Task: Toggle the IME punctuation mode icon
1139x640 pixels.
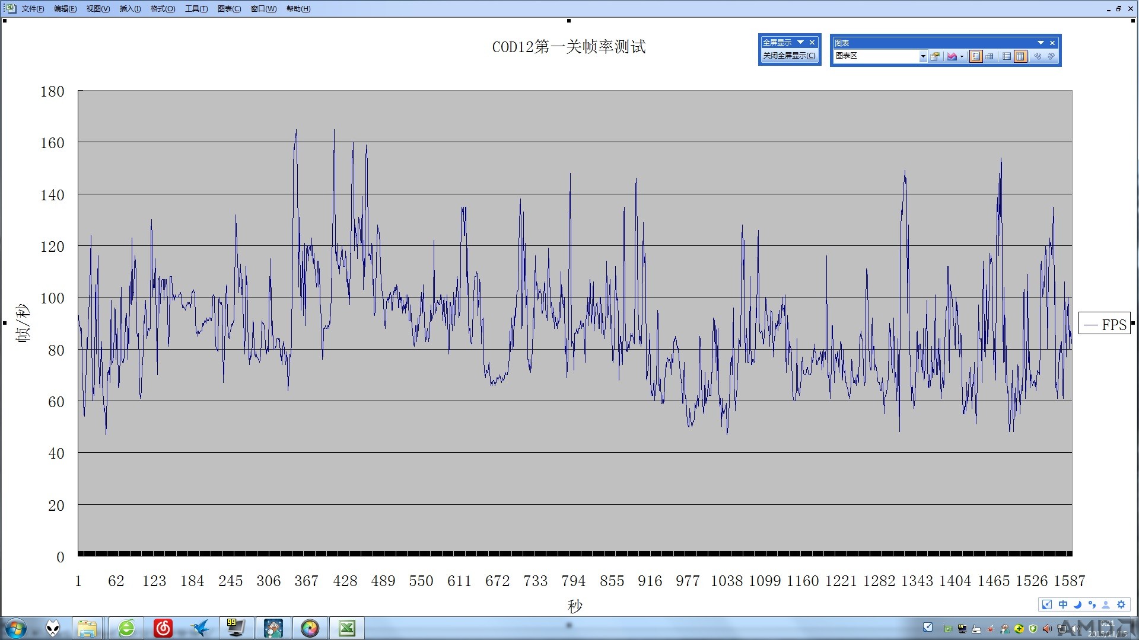Action: [1092, 604]
